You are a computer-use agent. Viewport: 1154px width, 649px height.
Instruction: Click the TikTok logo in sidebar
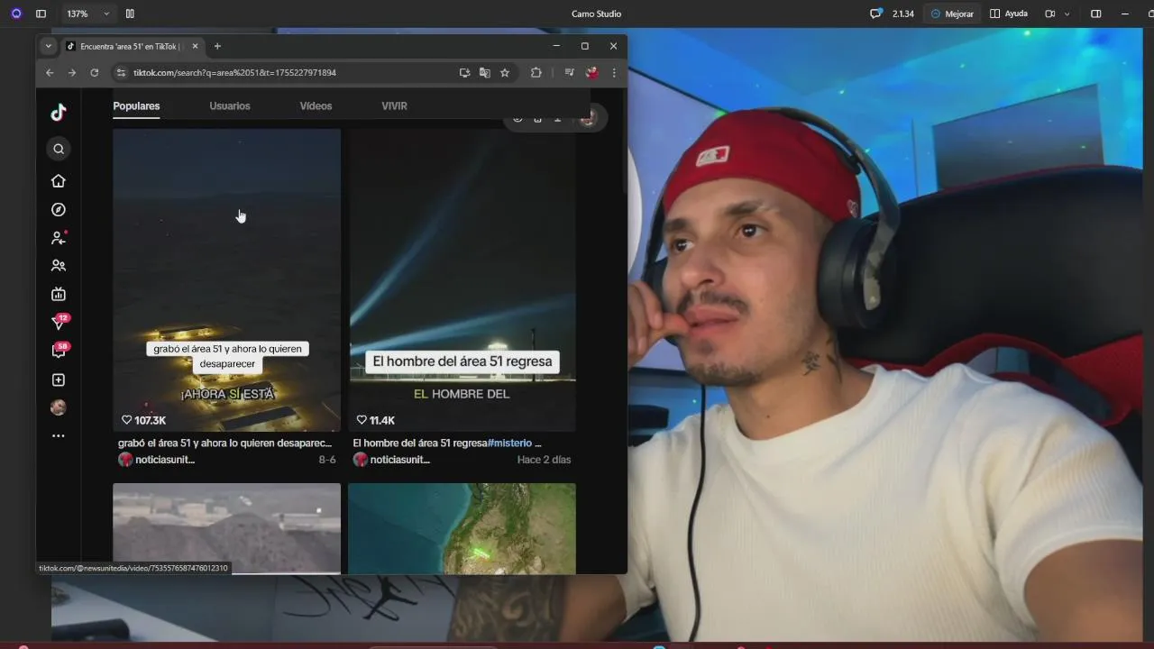click(59, 112)
